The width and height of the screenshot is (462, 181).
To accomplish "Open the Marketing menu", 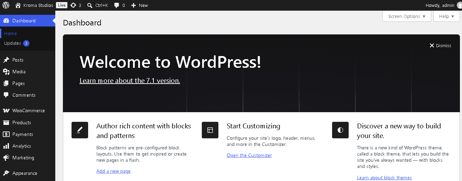I will pyautogui.click(x=28, y=158).
